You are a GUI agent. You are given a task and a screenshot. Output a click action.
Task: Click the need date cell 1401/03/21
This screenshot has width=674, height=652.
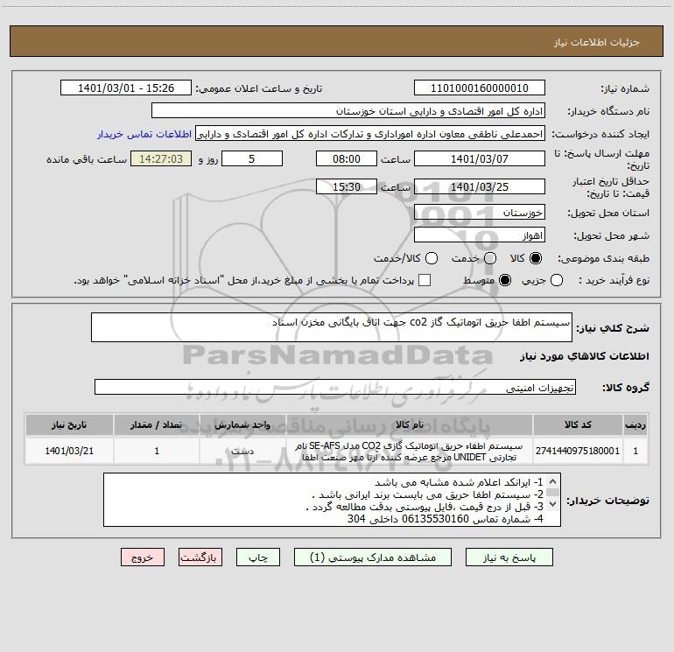pyautogui.click(x=69, y=451)
